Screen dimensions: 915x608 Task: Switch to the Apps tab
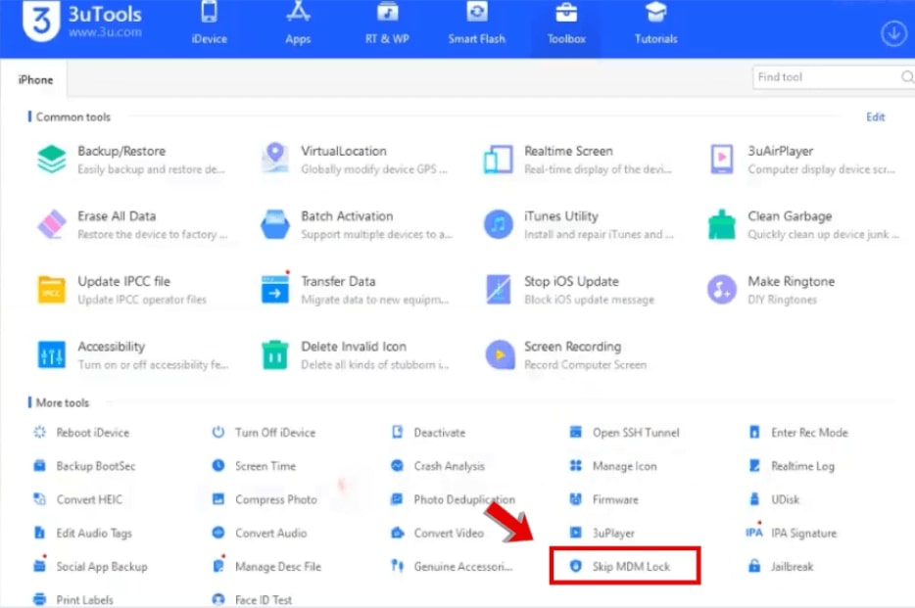point(298,23)
